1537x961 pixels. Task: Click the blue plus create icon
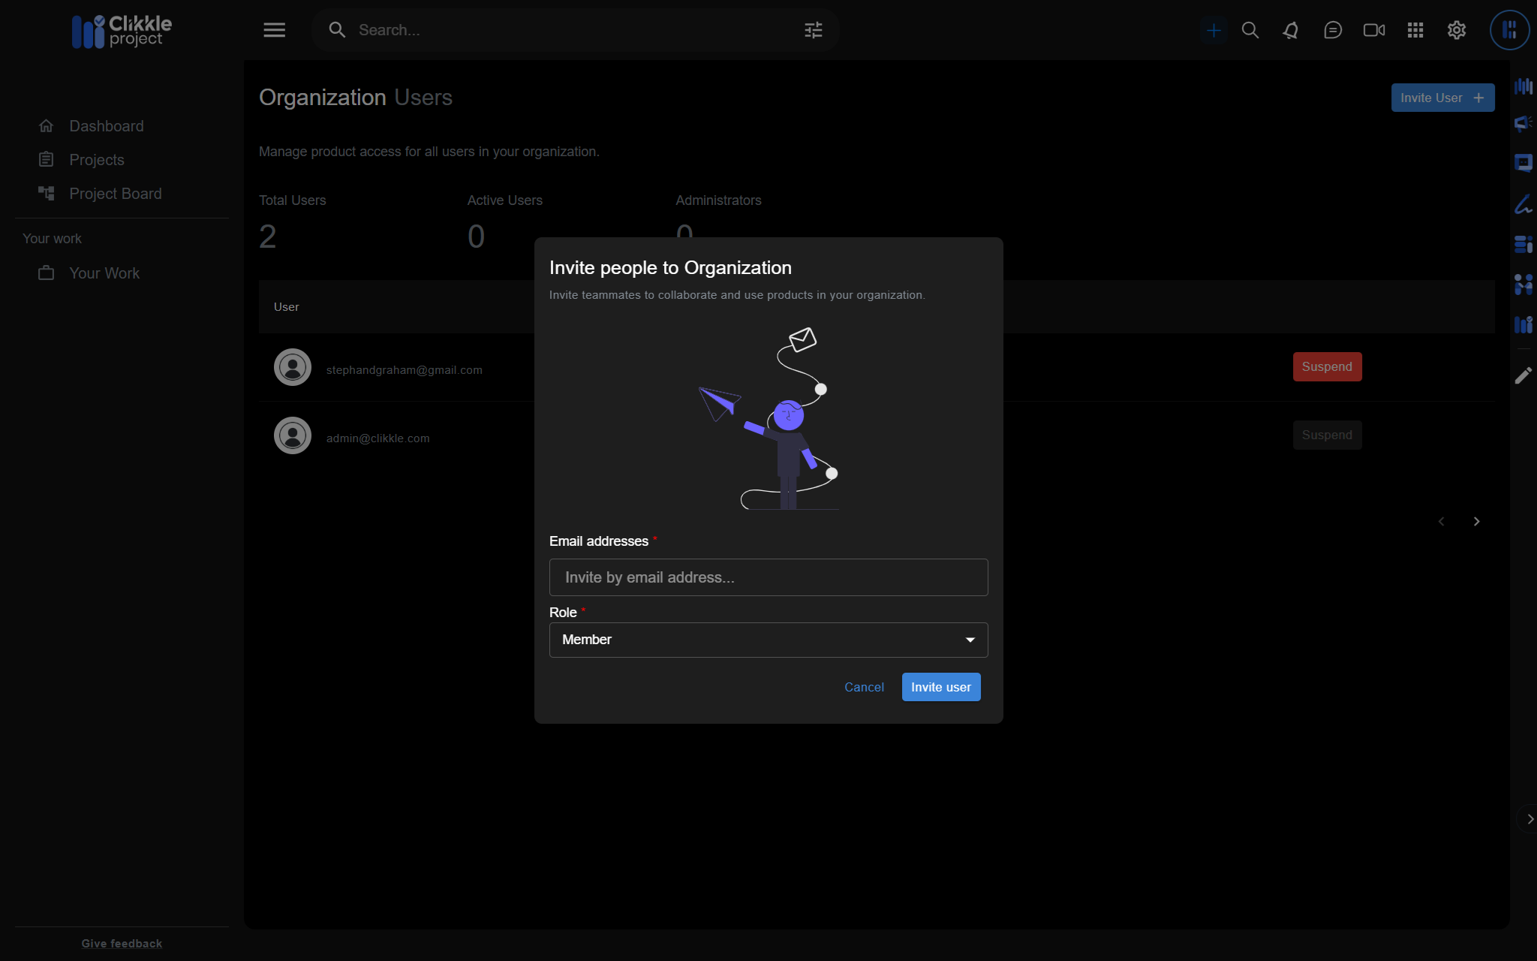coord(1213,30)
